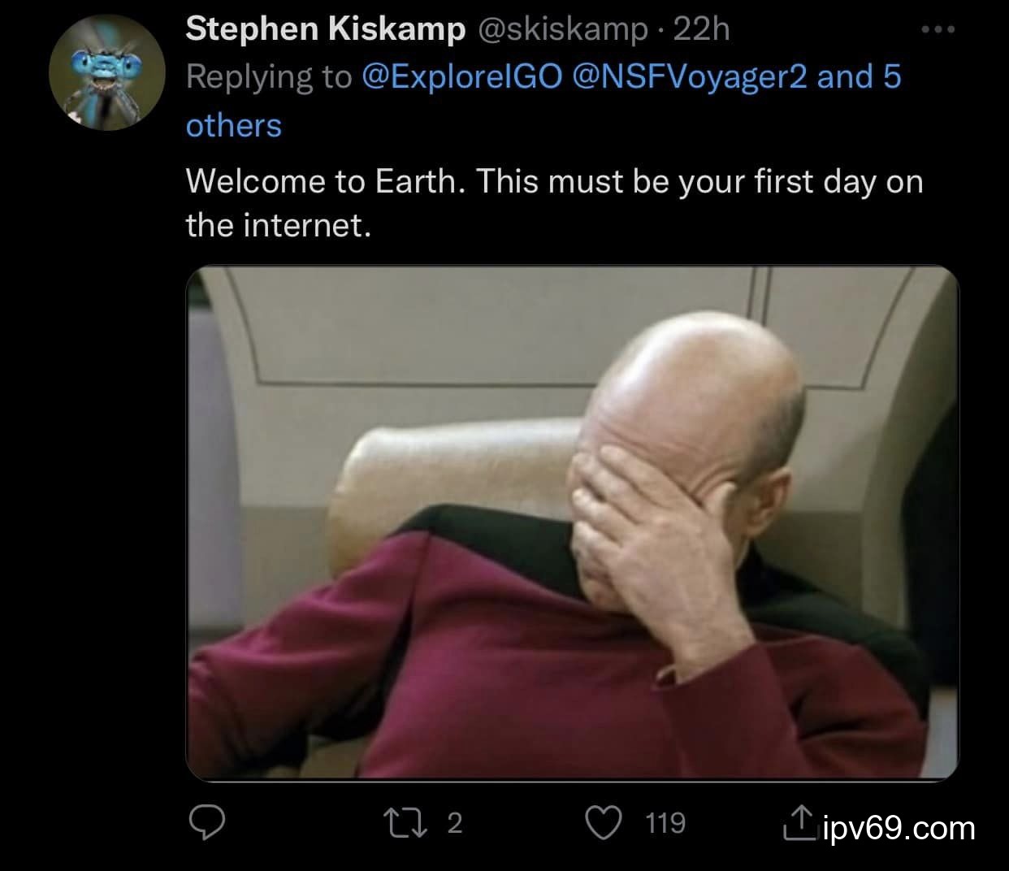Open the facepalm image attachment
Screen dimensions: 1009x871
click(x=572, y=523)
